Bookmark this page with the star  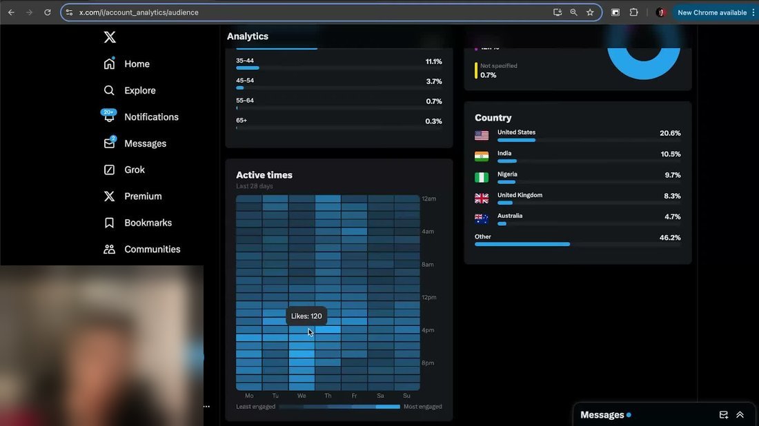point(590,12)
